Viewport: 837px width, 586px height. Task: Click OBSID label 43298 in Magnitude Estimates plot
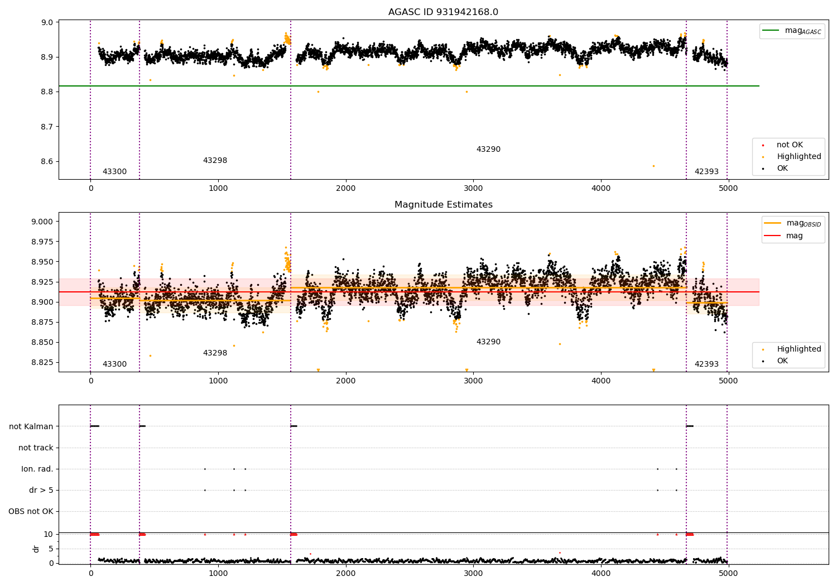[215, 353]
